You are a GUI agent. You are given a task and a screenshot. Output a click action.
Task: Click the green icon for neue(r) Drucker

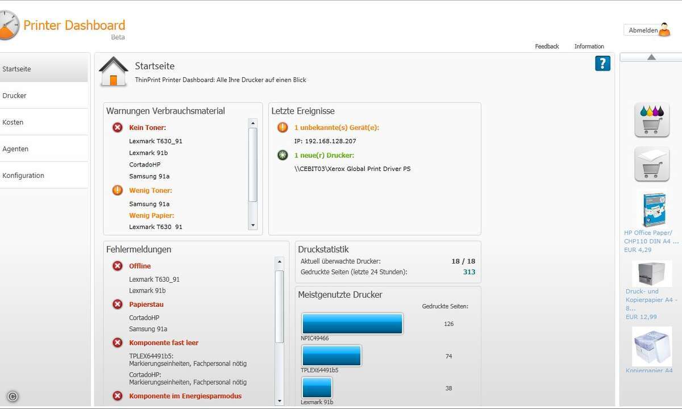click(282, 155)
